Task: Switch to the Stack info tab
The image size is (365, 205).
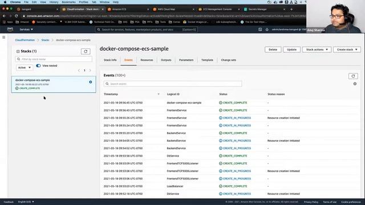Action: (x=110, y=60)
